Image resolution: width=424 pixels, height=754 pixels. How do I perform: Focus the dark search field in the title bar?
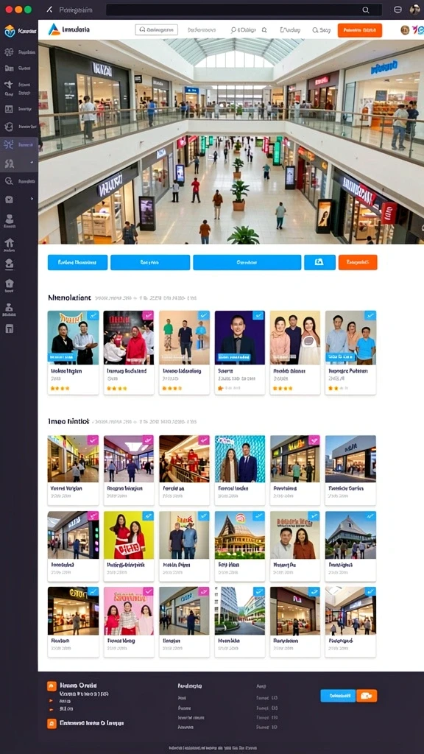(244, 10)
